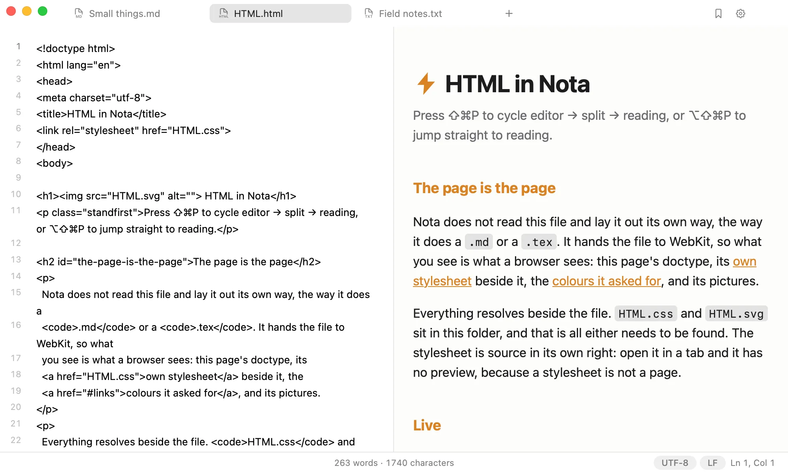Change the UTF-8 encoding in status bar
The width and height of the screenshot is (788, 473).
click(675, 463)
